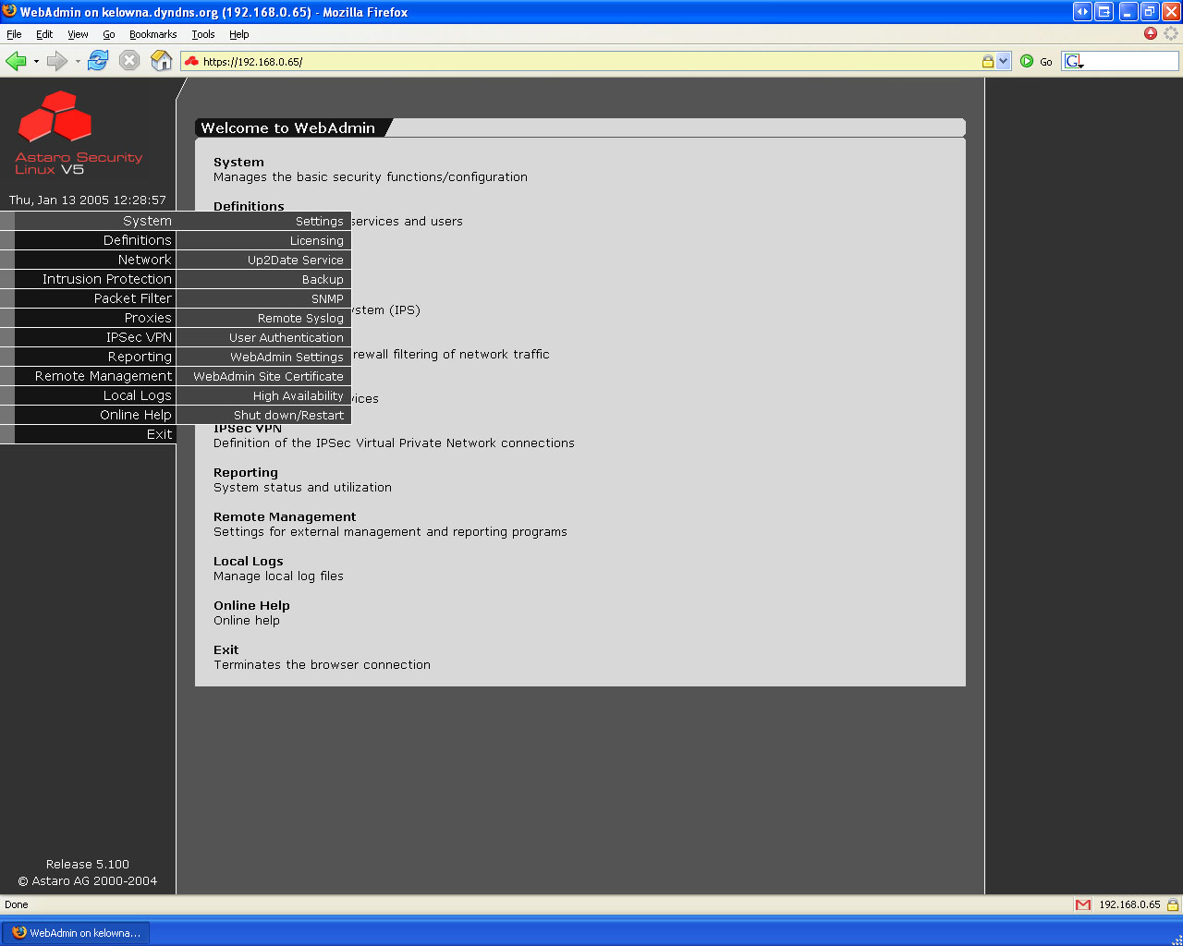This screenshot has width=1183, height=946.
Task: Click the Reload page icon
Action: point(98,61)
